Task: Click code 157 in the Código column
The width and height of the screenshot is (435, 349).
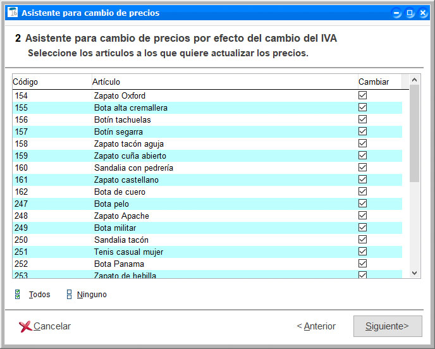Action: click(21, 132)
